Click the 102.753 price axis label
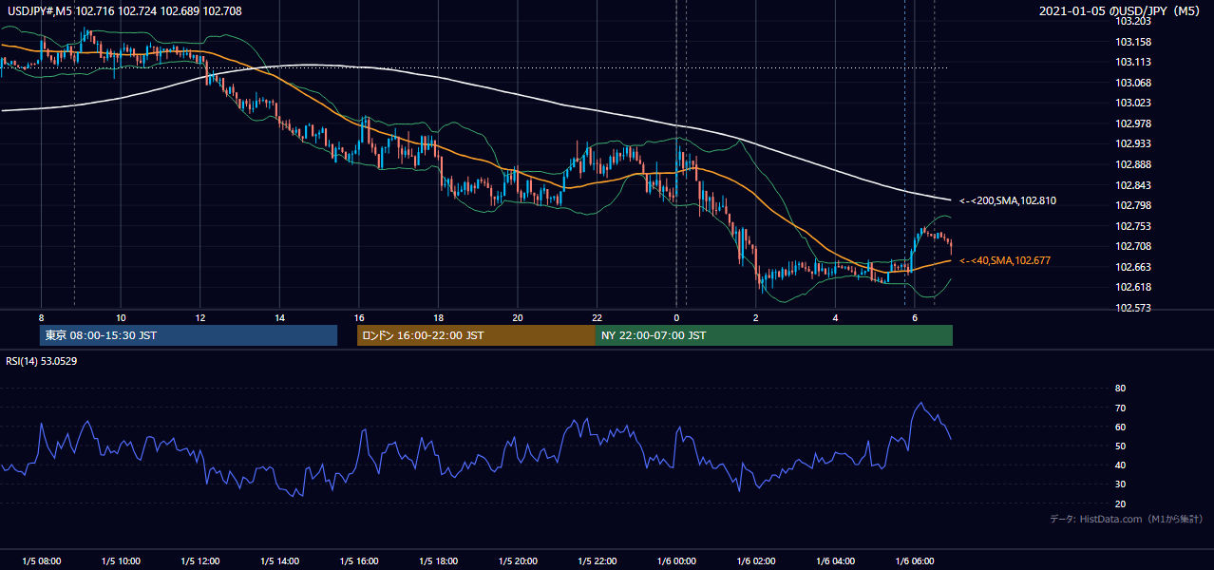This screenshot has width=1214, height=570. point(1133,226)
